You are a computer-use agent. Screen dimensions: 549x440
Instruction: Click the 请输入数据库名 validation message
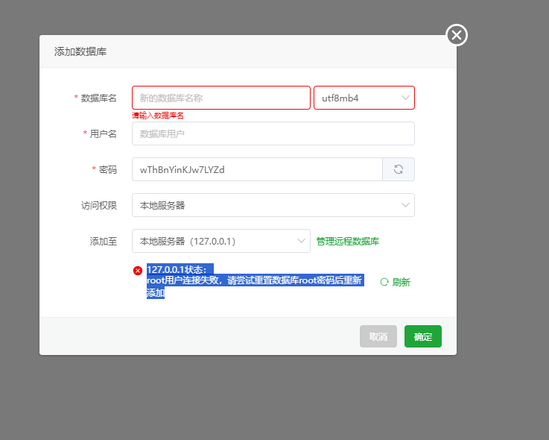point(158,116)
